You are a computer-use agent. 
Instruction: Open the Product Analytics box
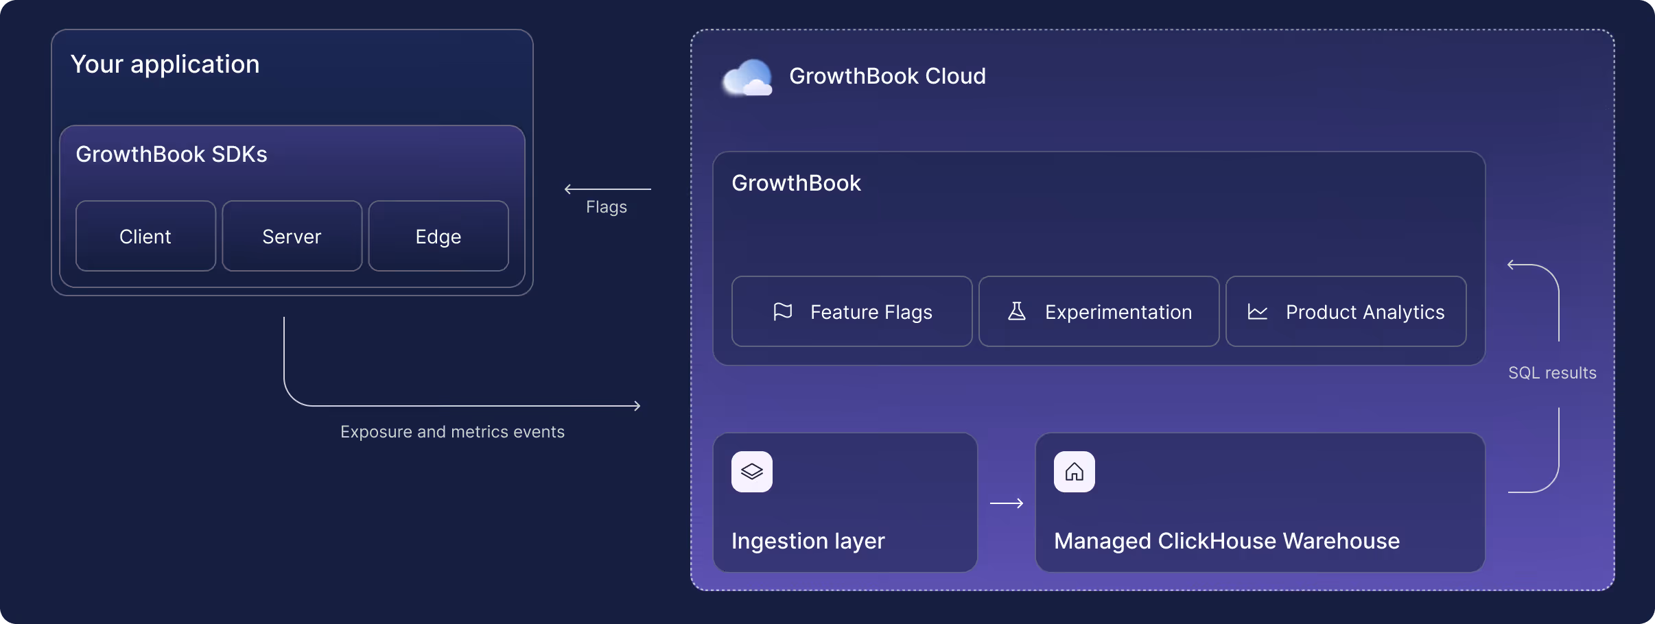[1346, 311]
